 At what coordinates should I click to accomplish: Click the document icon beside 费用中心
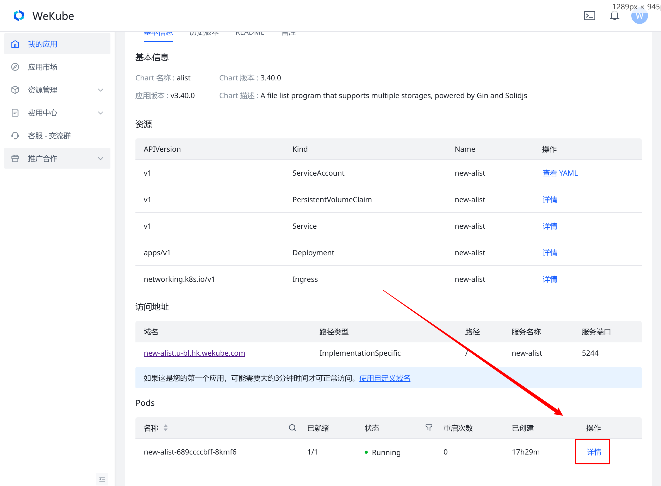coord(15,113)
